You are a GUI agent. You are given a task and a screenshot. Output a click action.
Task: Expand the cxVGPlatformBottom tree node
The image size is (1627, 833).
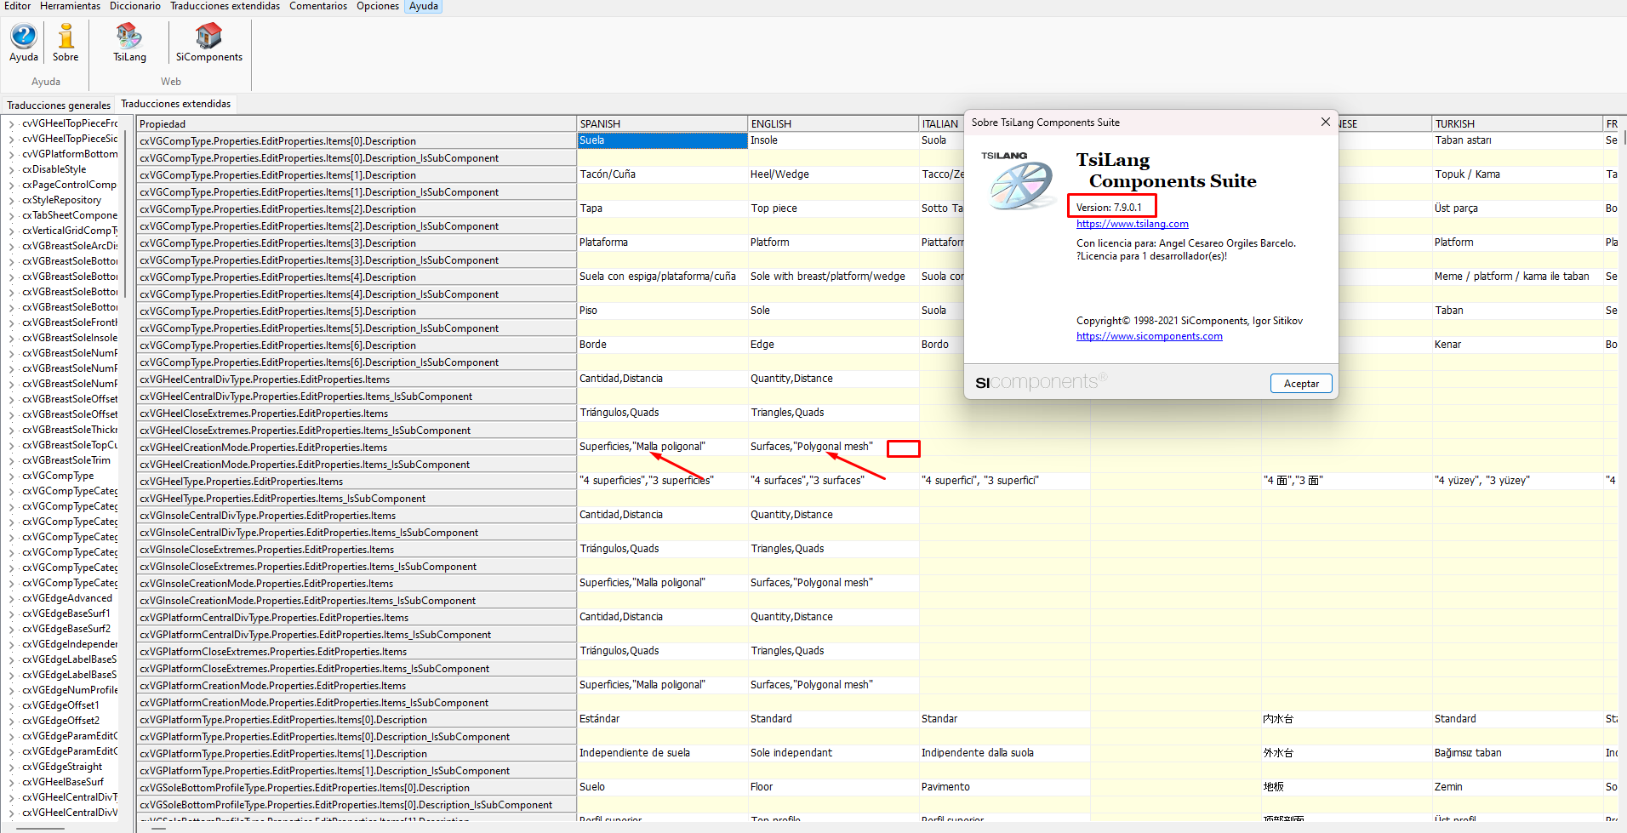pyautogui.click(x=12, y=155)
